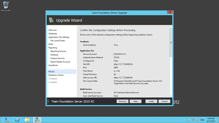Open the Readiness Checks step
This screenshot has width=219, height=123.
pyautogui.click(x=56, y=75)
